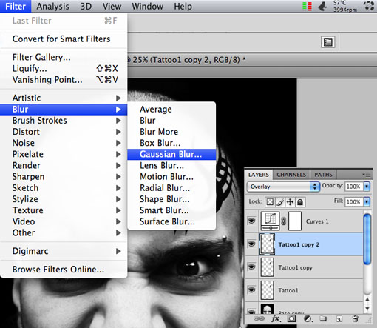Open the Liquify filter

click(x=64, y=68)
